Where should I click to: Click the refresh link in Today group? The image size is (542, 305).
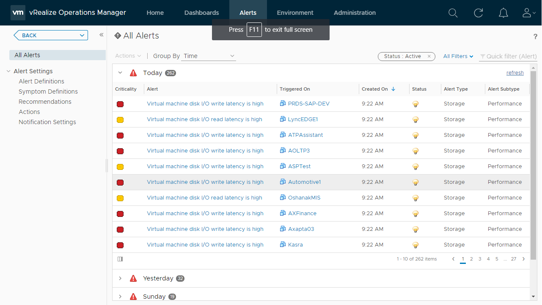coord(515,73)
